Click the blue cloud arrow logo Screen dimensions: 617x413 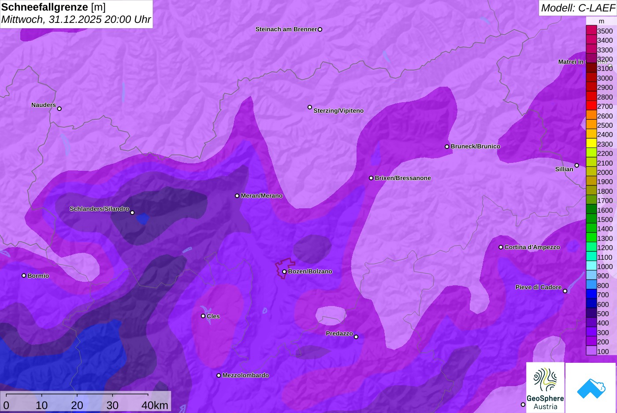591,388
